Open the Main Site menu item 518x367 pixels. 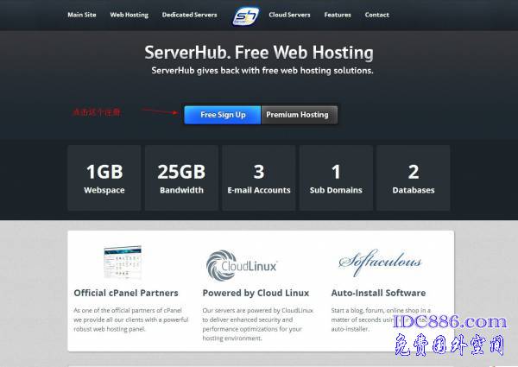click(x=82, y=15)
